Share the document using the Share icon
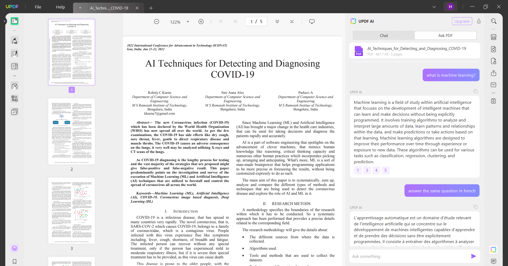The height and width of the screenshot is (266, 508). [494, 73]
